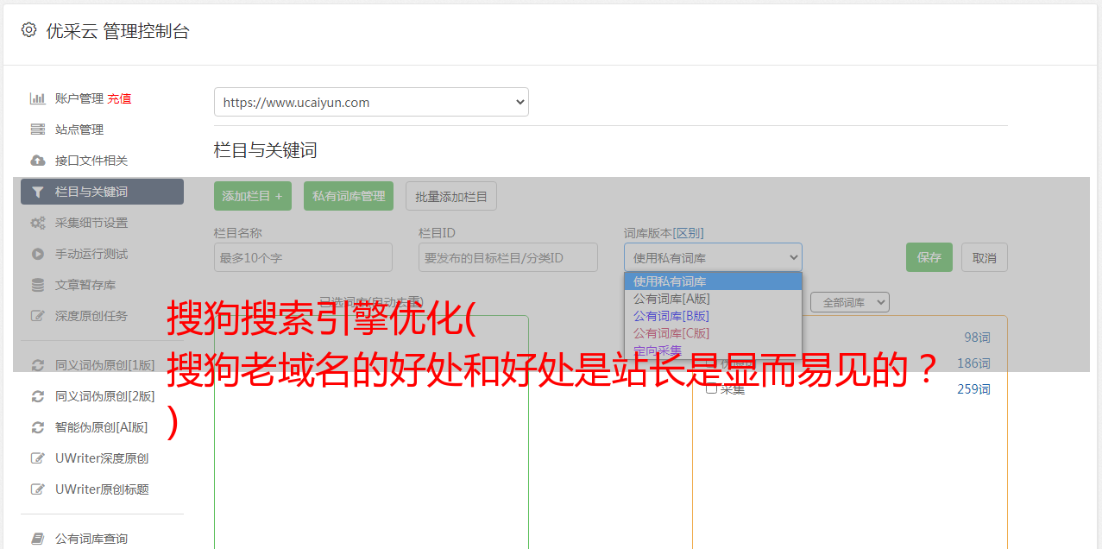Click the edit icon for UWriter原创标题
1102x549 pixels.
pos(38,489)
